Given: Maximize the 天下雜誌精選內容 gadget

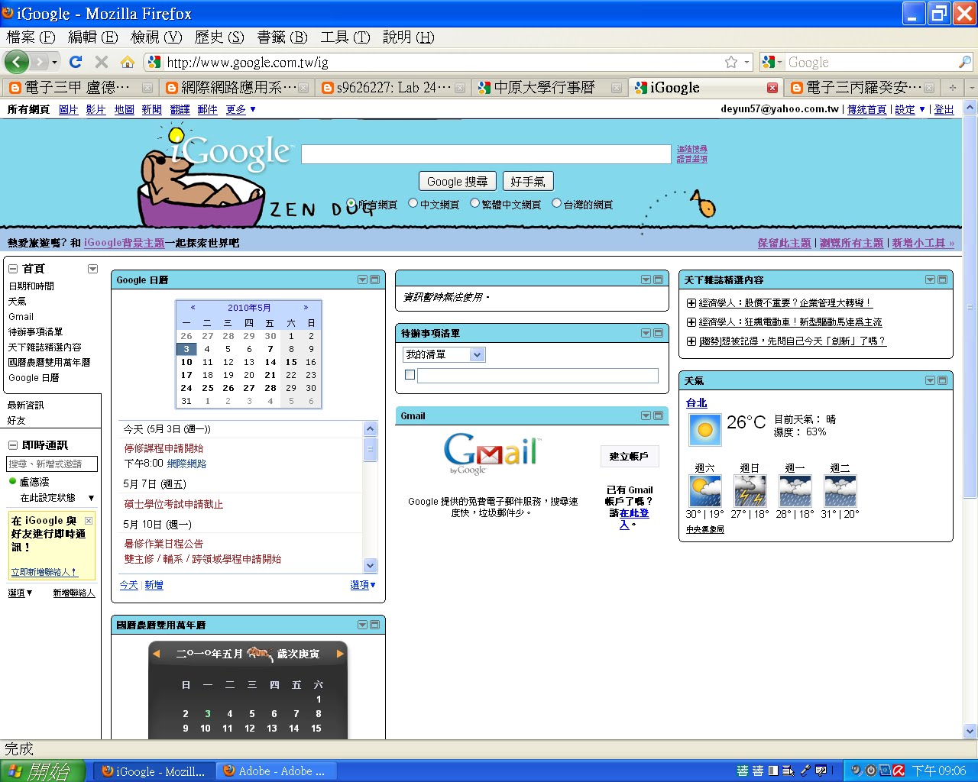Looking at the screenshot, I should 942,280.
